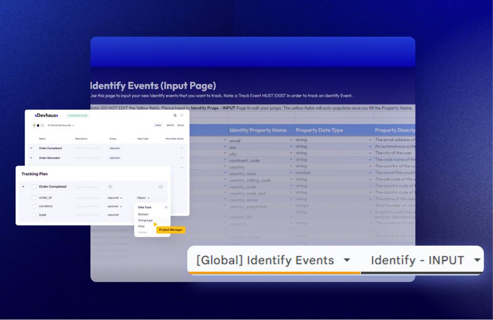Choose String type in the Data Type menu
This screenshot has height=320, width=493.
click(145, 220)
